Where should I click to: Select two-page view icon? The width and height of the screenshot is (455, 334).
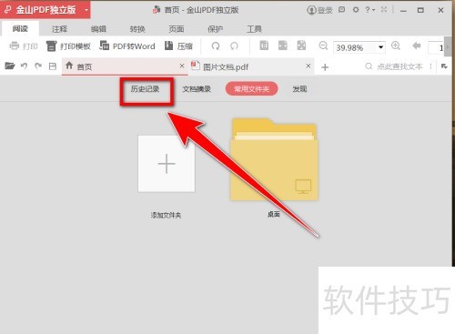coord(301,46)
